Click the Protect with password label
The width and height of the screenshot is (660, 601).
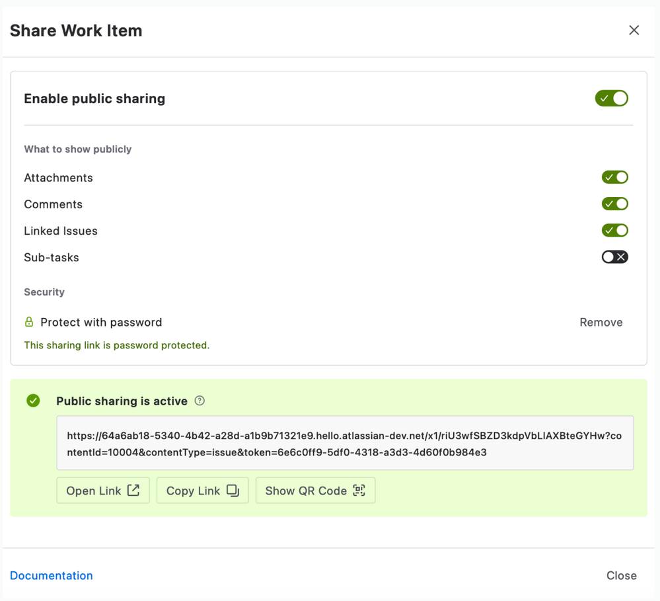(101, 322)
